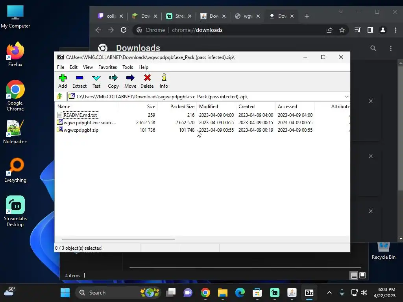Click the Chrome address bar URL
Screen dimensions: 403x302
coord(197,30)
